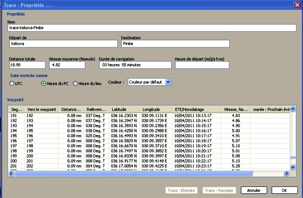Screen dimensions: 303x198
Task: Close the Trace Propriétés dialog
Action: tap(297, 5)
